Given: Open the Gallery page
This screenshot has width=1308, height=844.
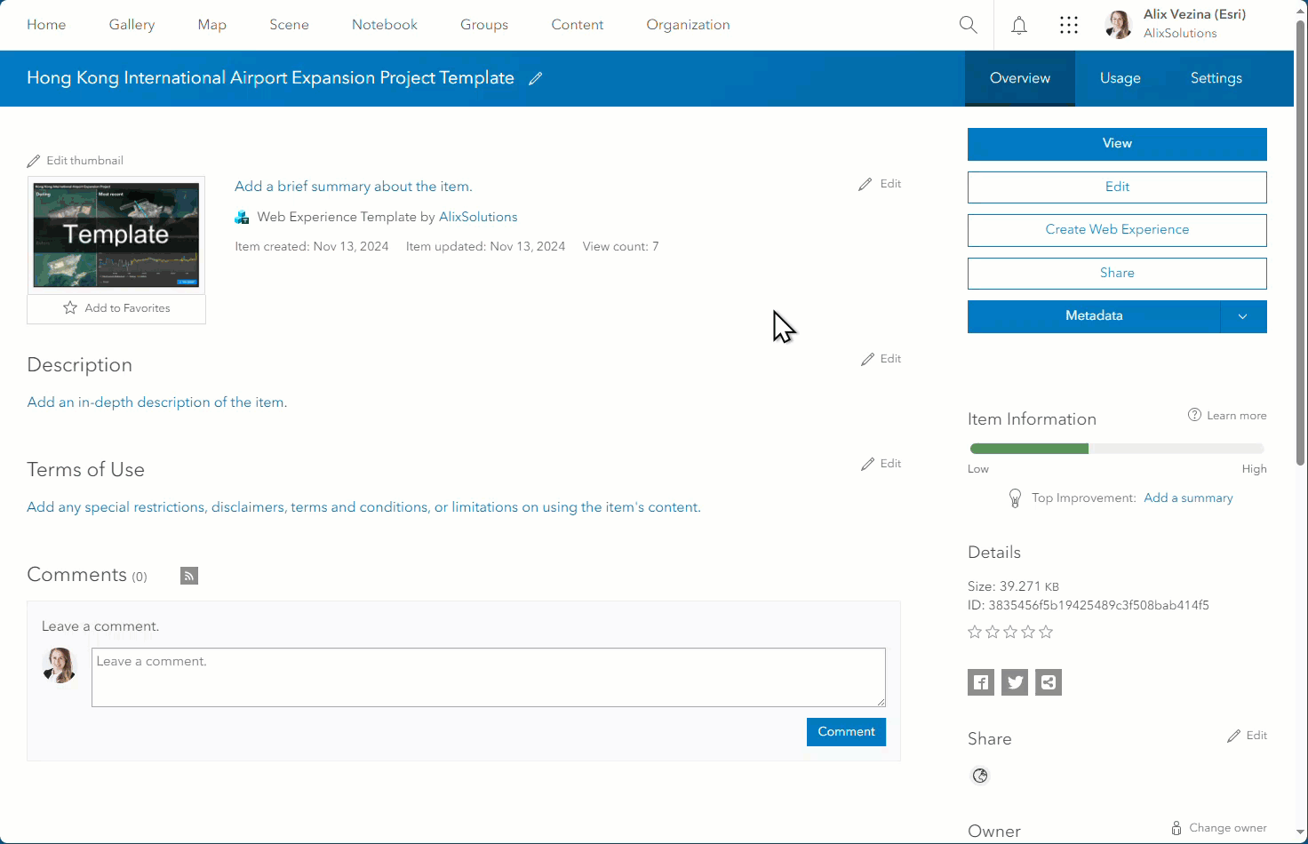Looking at the screenshot, I should coord(132,25).
